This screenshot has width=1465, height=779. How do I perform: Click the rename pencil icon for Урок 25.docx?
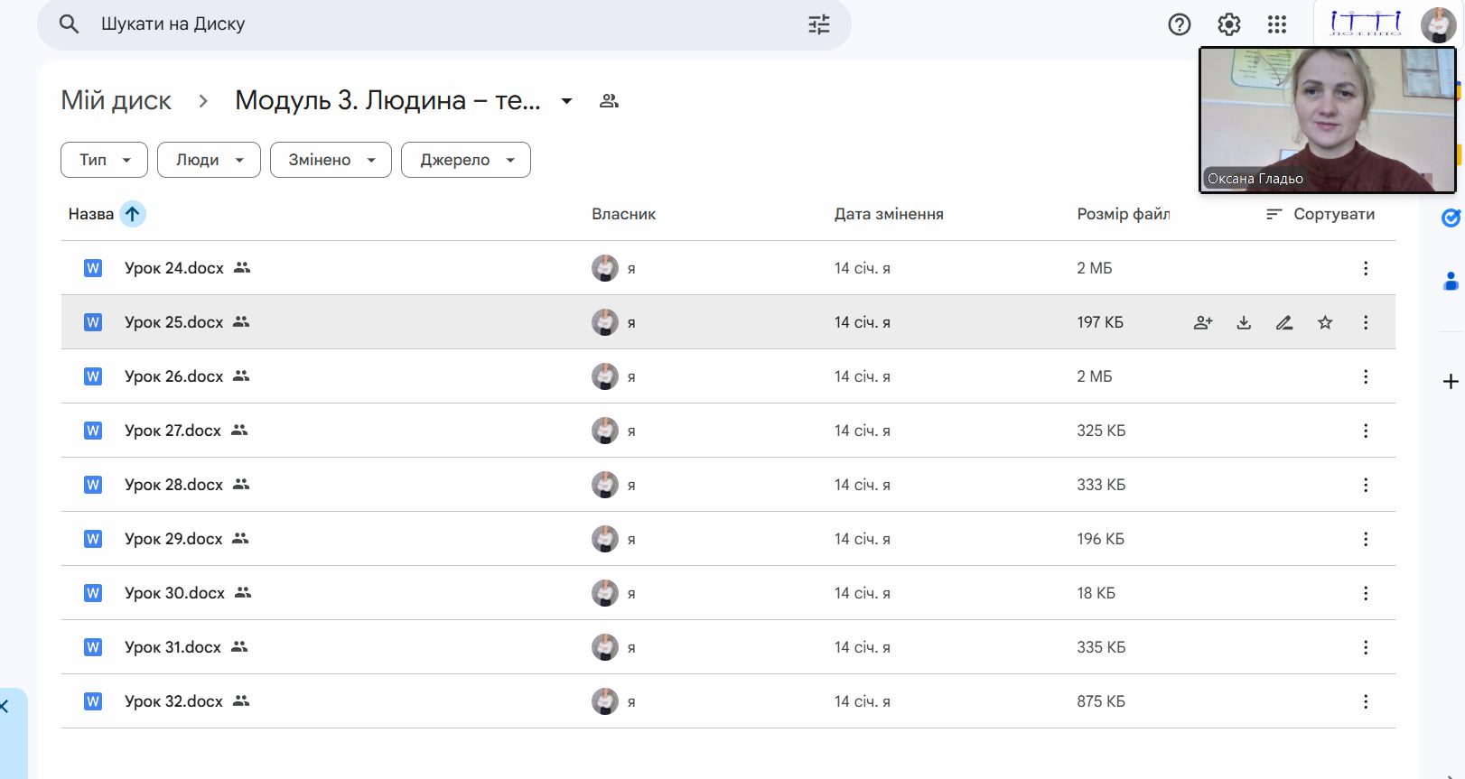coord(1284,322)
